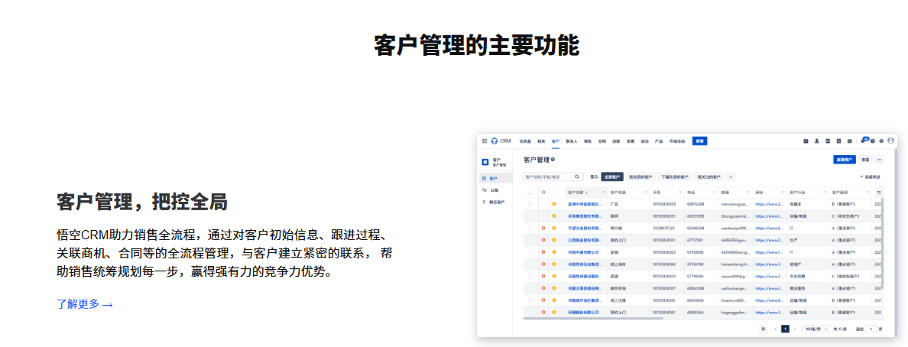The image size is (908, 347).
Task: Open the 客户级别 column filter arrow
Action: pos(867,193)
